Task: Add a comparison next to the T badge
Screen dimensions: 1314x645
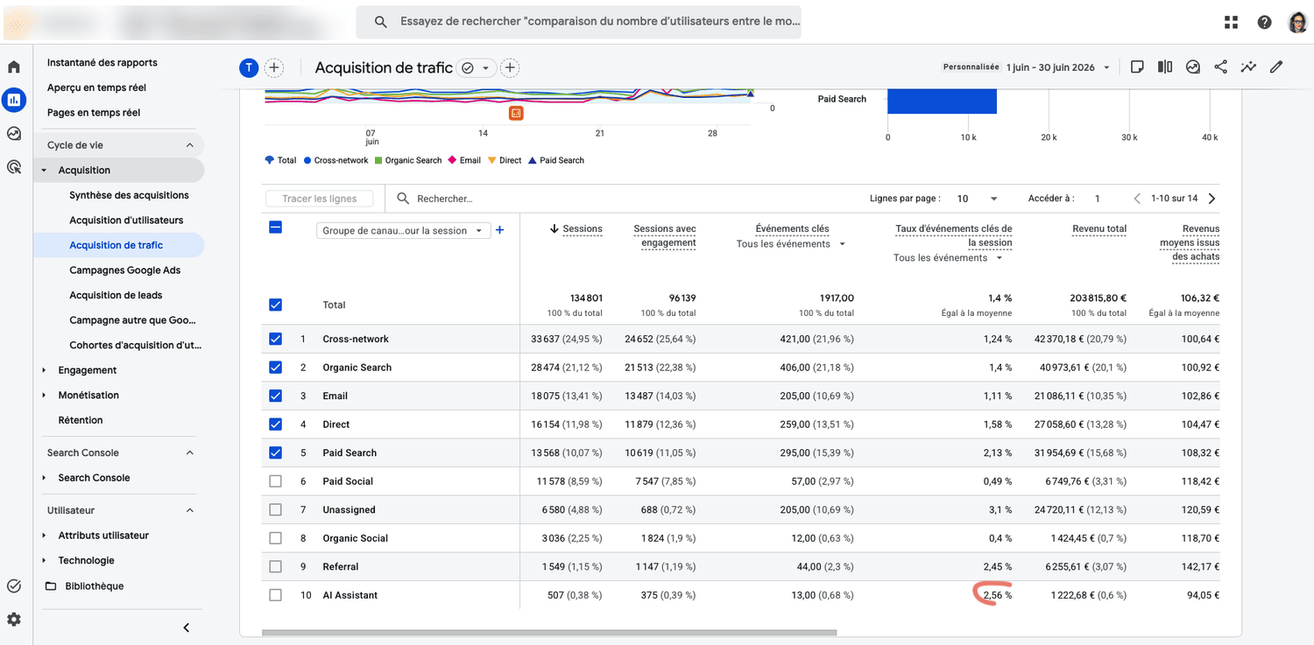Action: coord(274,68)
